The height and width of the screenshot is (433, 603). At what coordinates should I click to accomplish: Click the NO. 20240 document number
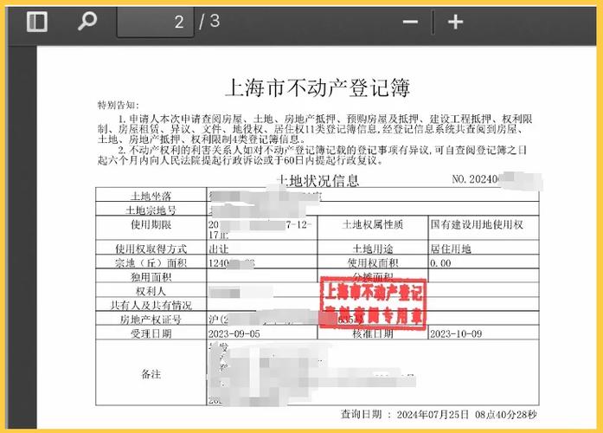point(475,179)
